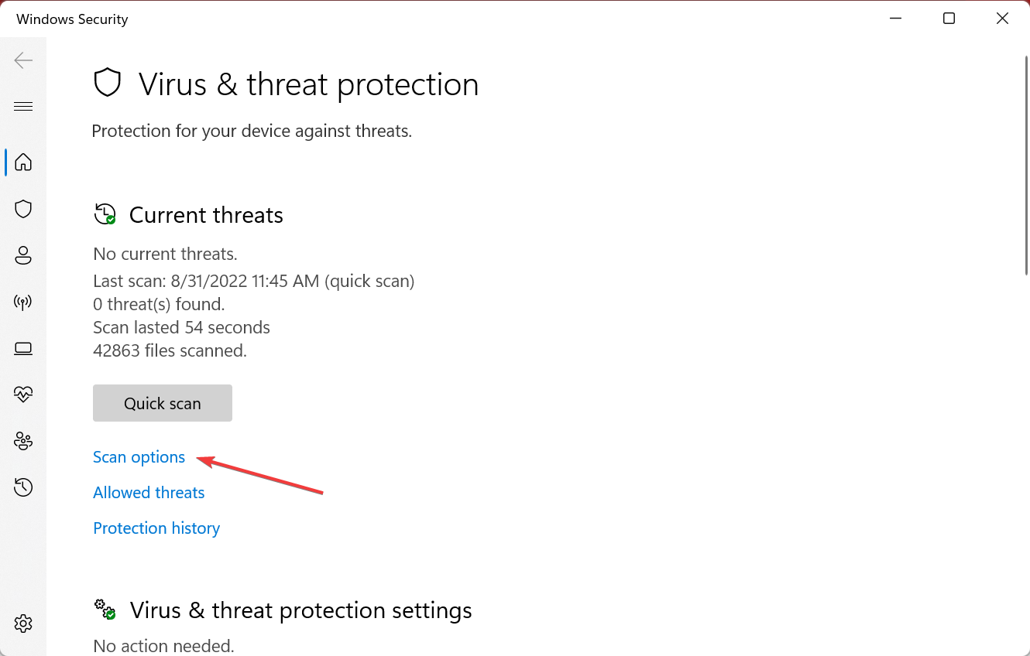The height and width of the screenshot is (656, 1030).
Task: Open Device performance & health heart icon
Action: coord(23,395)
